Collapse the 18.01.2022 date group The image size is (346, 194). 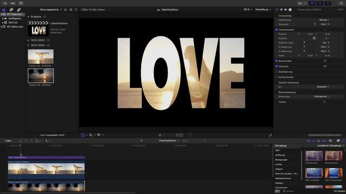(x=28, y=45)
